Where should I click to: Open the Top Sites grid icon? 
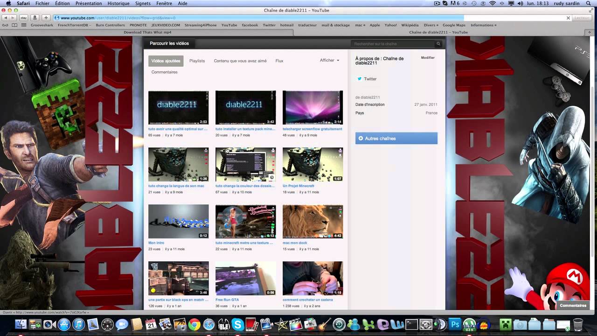24,25
